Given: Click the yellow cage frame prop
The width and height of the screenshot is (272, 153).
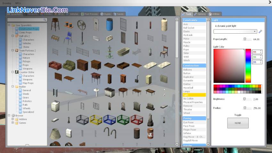Looking at the screenshot, I should coord(95,120).
